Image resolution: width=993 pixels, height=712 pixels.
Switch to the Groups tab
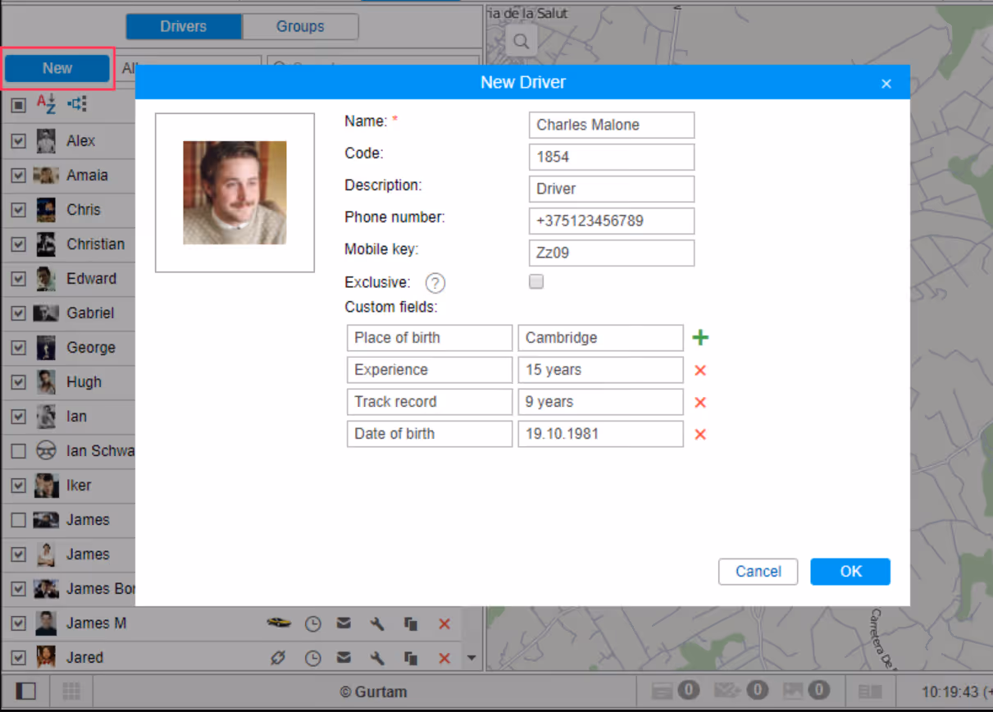(300, 26)
